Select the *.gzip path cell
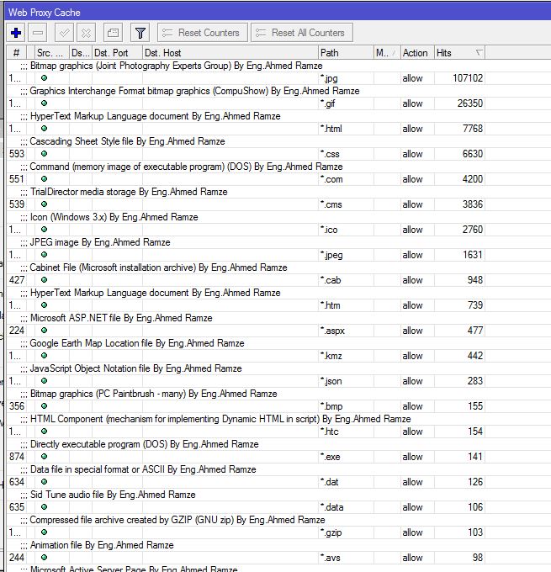The width and height of the screenshot is (551, 572). tap(346, 532)
